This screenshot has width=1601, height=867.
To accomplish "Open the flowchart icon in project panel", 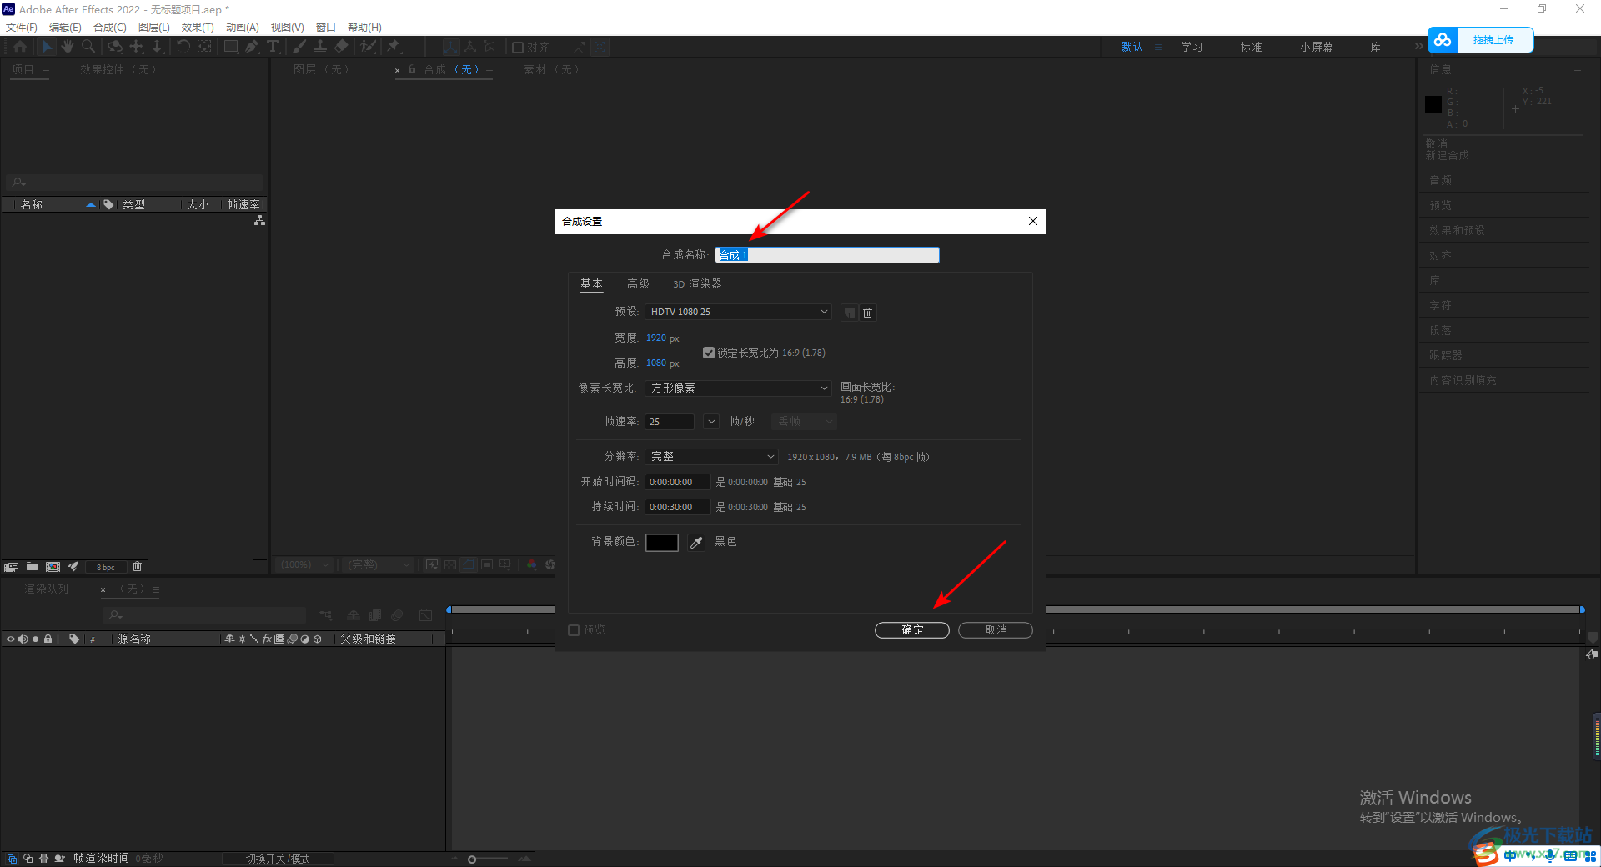I will (x=259, y=220).
